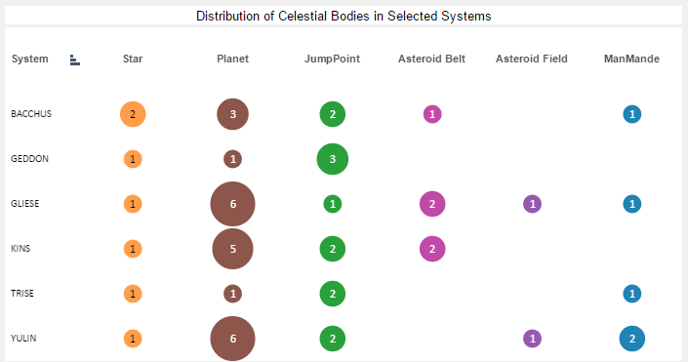The image size is (688, 362).
Task: Click YULIN blue ManMande bubble showing 2
Action: coord(631,339)
